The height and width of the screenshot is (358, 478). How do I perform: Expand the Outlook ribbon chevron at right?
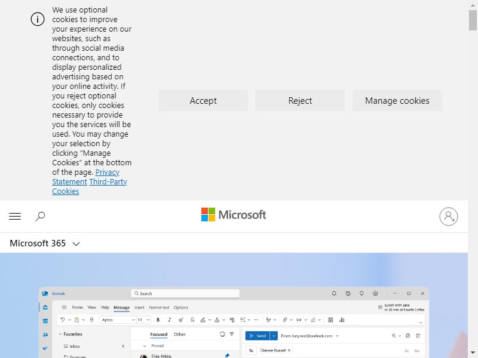(x=421, y=323)
